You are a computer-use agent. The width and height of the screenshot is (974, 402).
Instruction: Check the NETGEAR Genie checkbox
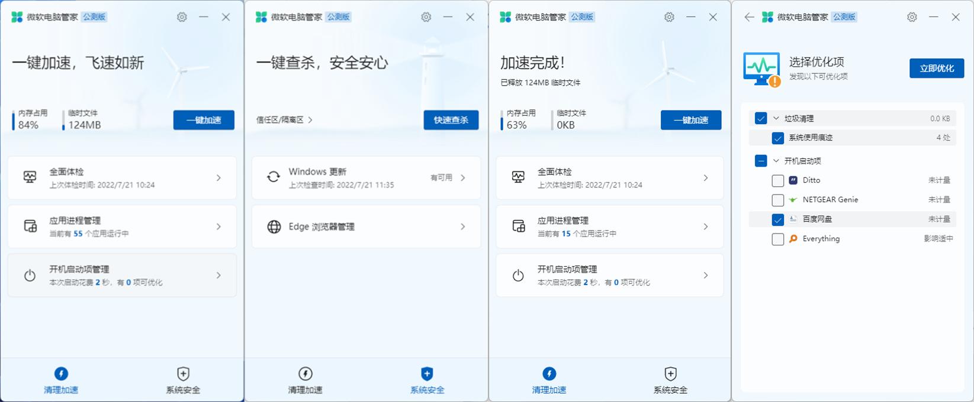tap(778, 200)
